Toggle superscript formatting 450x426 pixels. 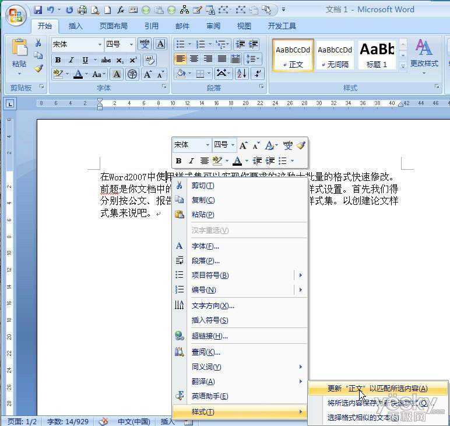(x=133, y=60)
